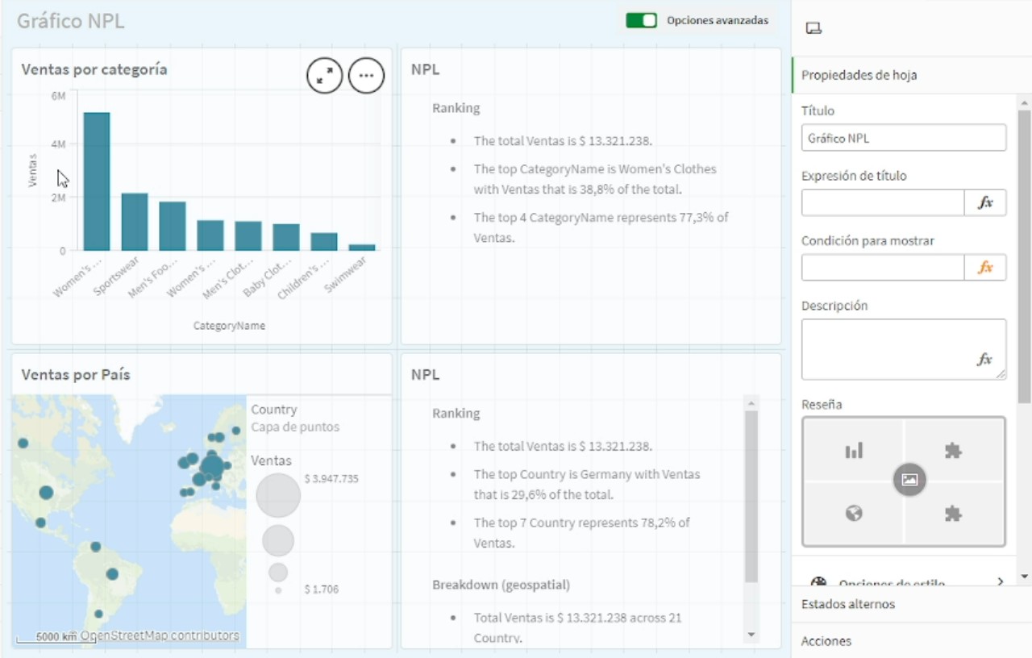Open the fx editor in the Descripción box
Image resolution: width=1032 pixels, height=658 pixels.
(985, 360)
